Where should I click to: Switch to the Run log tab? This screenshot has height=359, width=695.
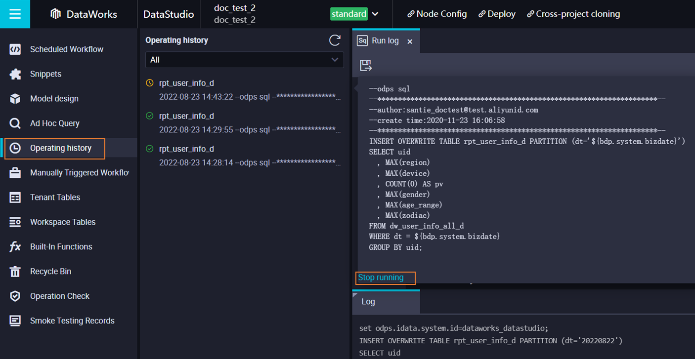pyautogui.click(x=385, y=41)
